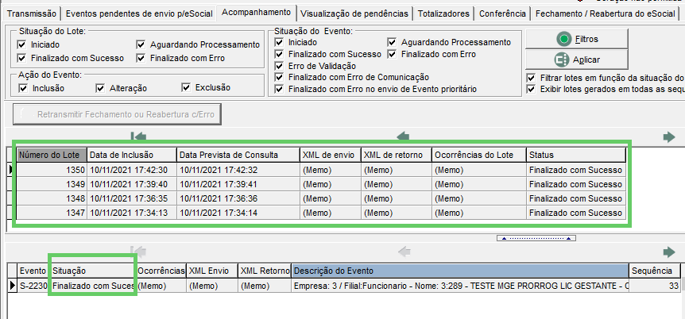This screenshot has height=319, width=685.
Task: Go to previous lote record arrow
Action: [402, 137]
